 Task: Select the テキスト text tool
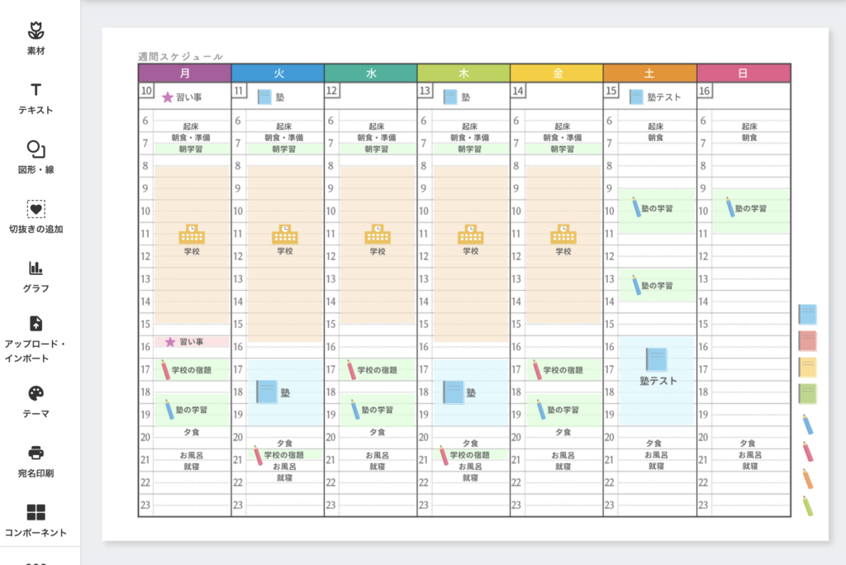click(x=36, y=98)
